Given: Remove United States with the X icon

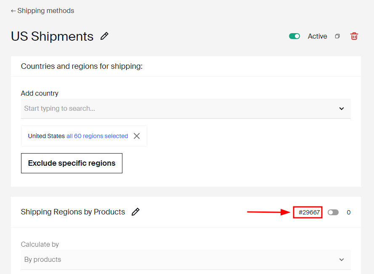Looking at the screenshot, I should 137,136.
